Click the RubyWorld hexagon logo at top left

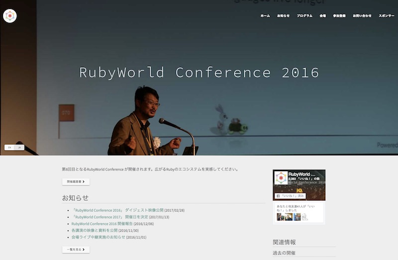[x=10, y=16]
